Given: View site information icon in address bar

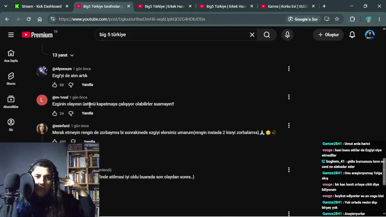Looking at the screenshot, I should tap(53, 19).
